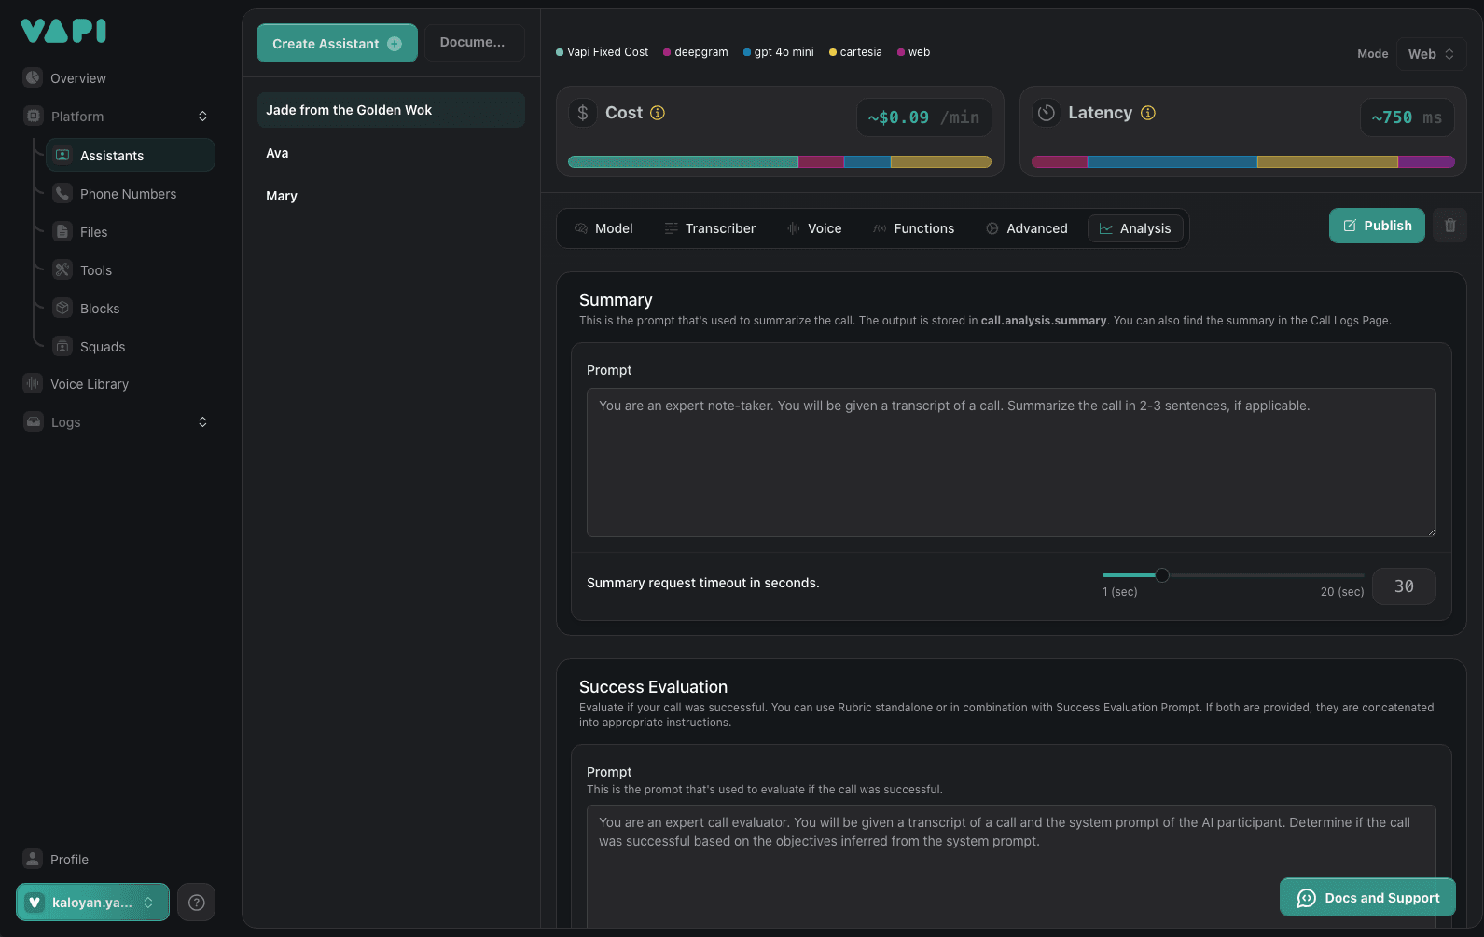This screenshot has width=1484, height=937.
Task: Click the Latency info icon
Action: pos(1148,113)
